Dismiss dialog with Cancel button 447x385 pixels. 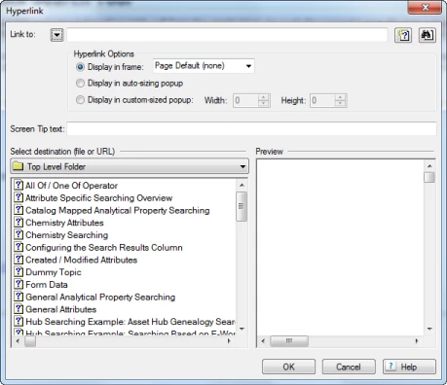click(349, 367)
